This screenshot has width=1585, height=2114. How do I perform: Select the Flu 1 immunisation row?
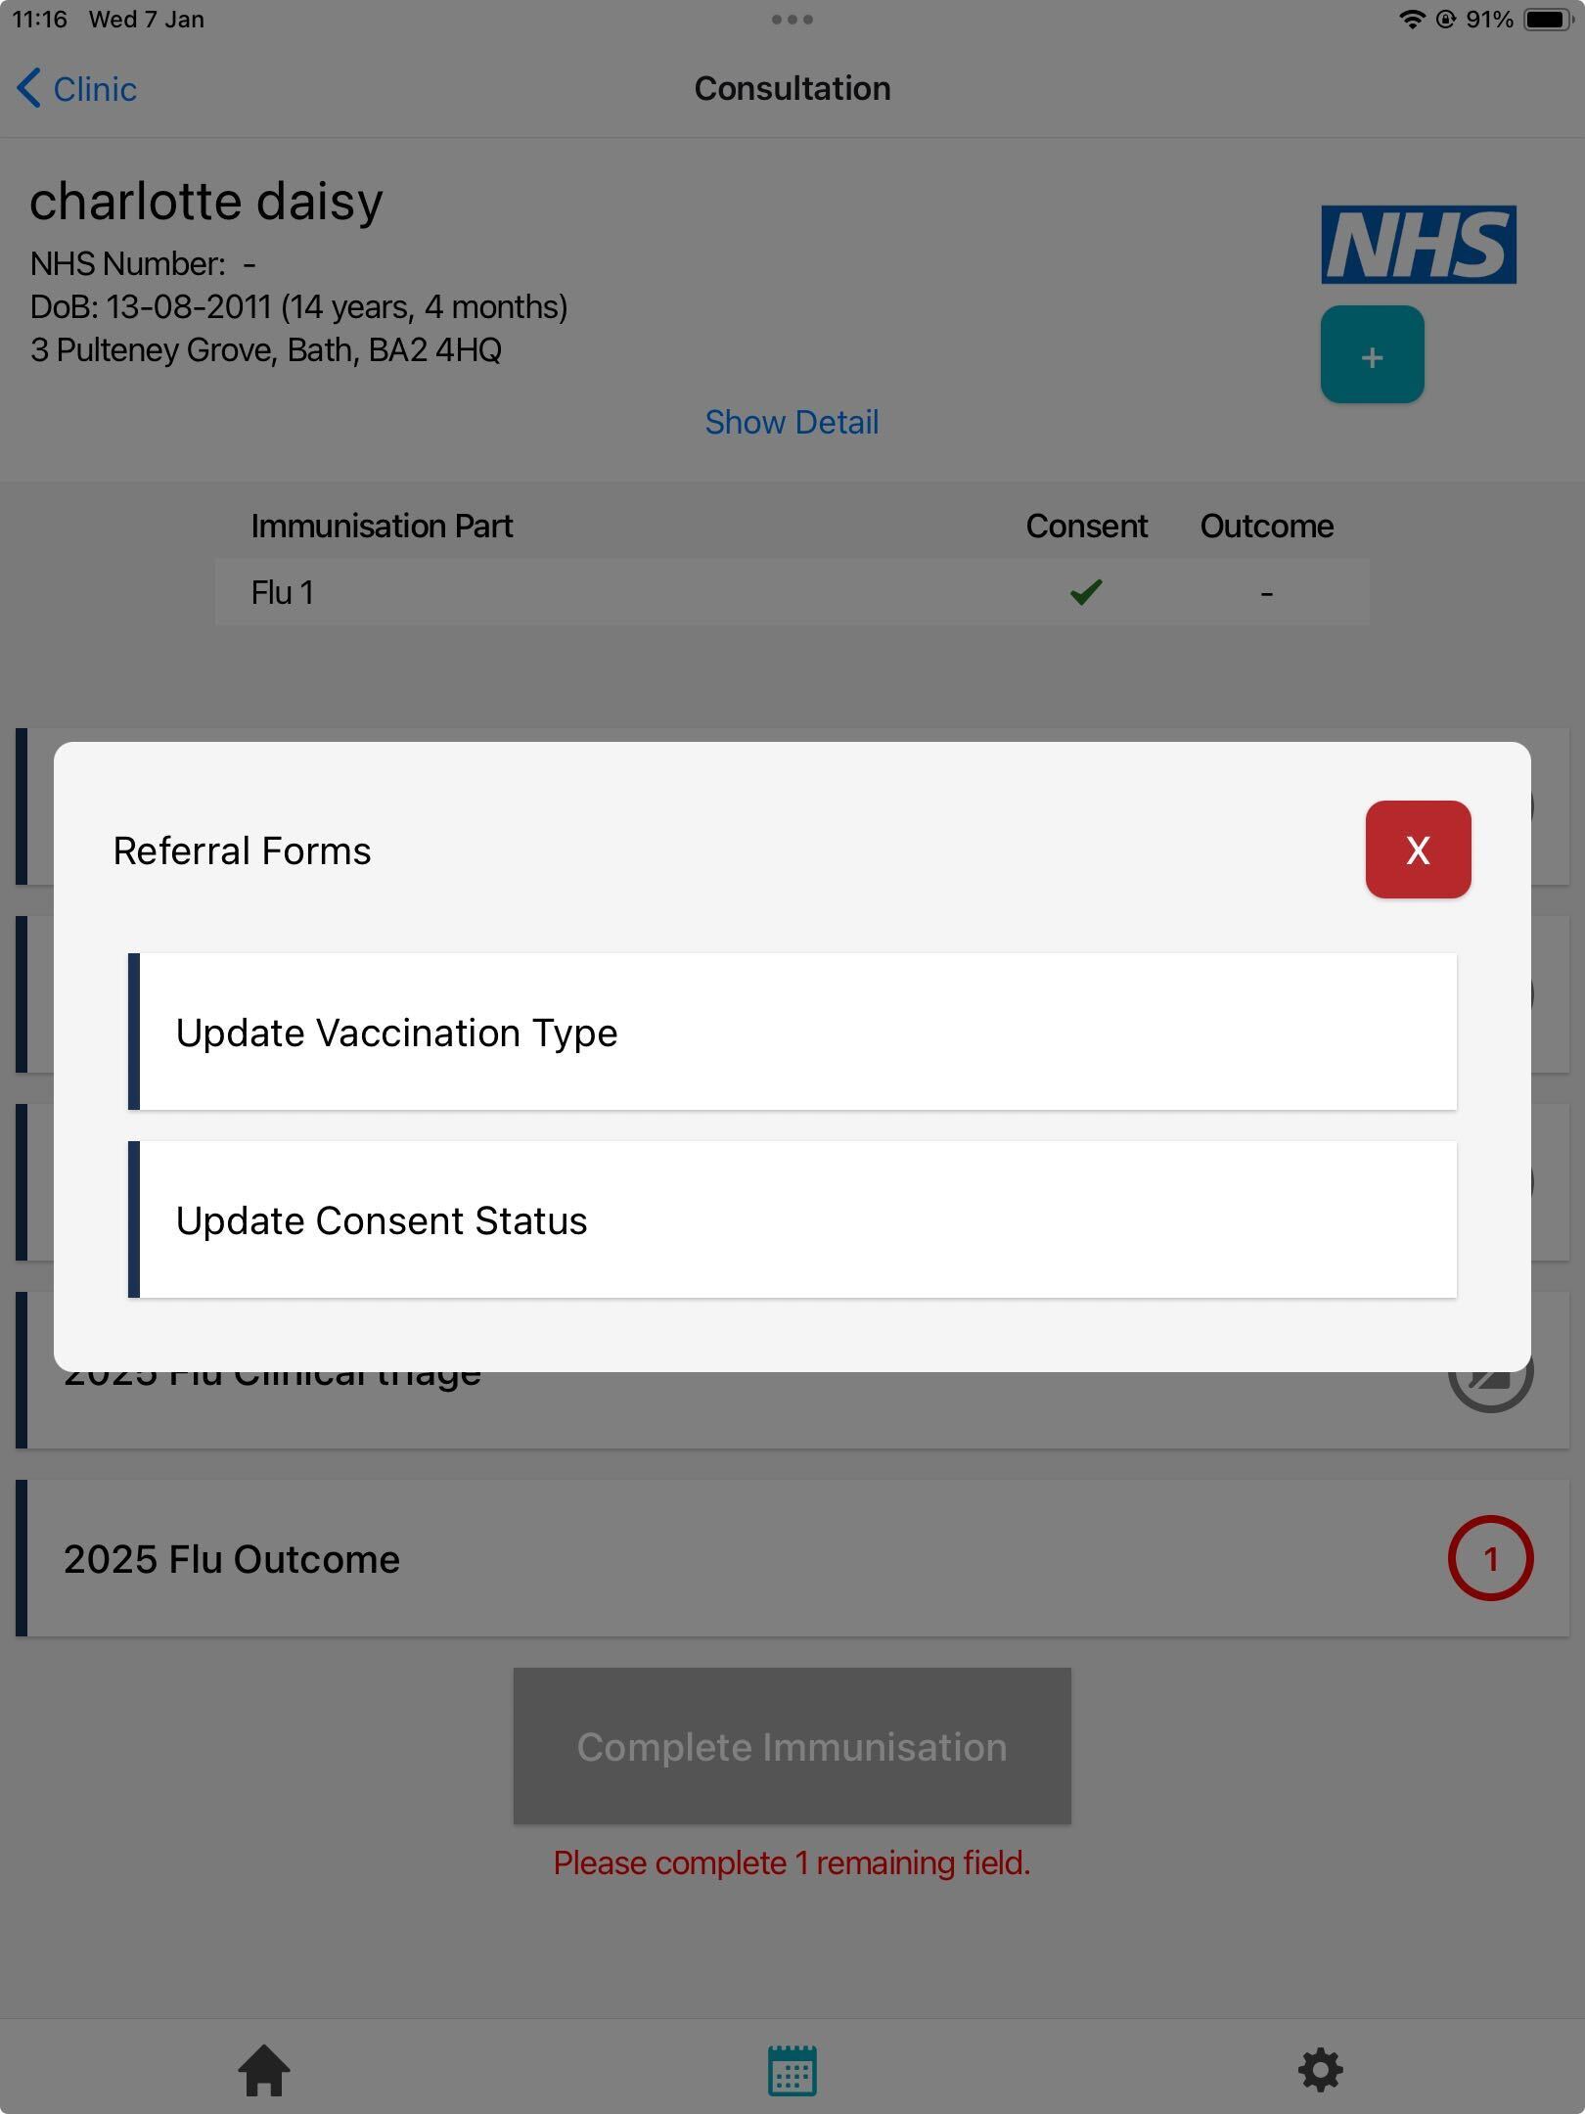point(587,592)
